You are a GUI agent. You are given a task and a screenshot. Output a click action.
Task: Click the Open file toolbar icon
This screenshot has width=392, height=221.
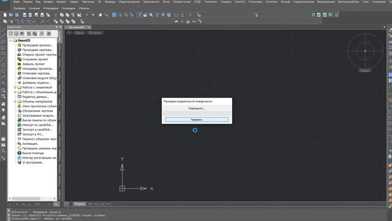11,15
